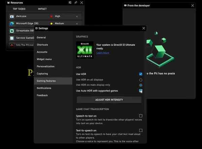This screenshot has width=202, height=149.
Task: Click the dwm.exe process icon
Action: pyautogui.click(x=12, y=16)
